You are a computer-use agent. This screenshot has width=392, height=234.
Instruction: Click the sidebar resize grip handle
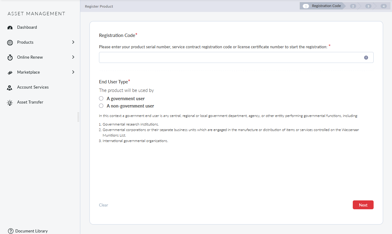(x=78, y=117)
